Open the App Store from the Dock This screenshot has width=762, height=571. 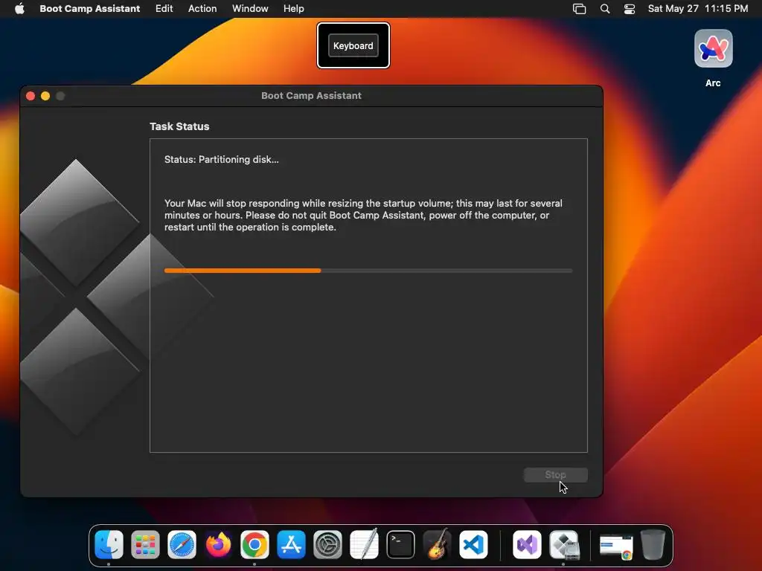pos(291,545)
